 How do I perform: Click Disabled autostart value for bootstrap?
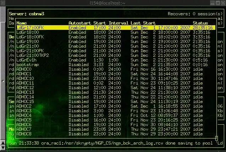(78, 65)
